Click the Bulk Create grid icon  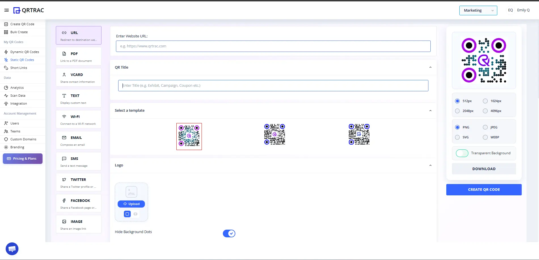6,32
